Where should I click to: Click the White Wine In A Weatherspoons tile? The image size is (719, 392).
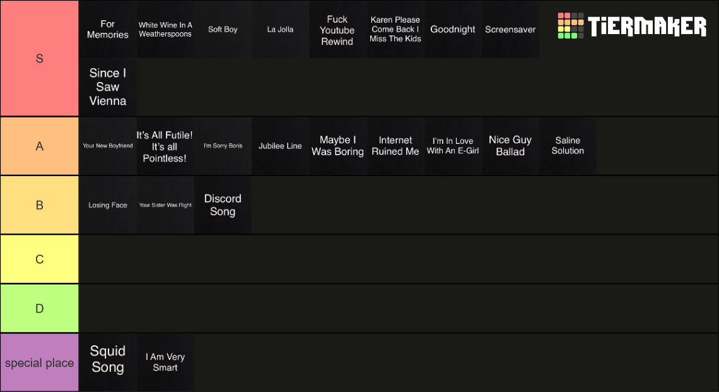click(165, 30)
